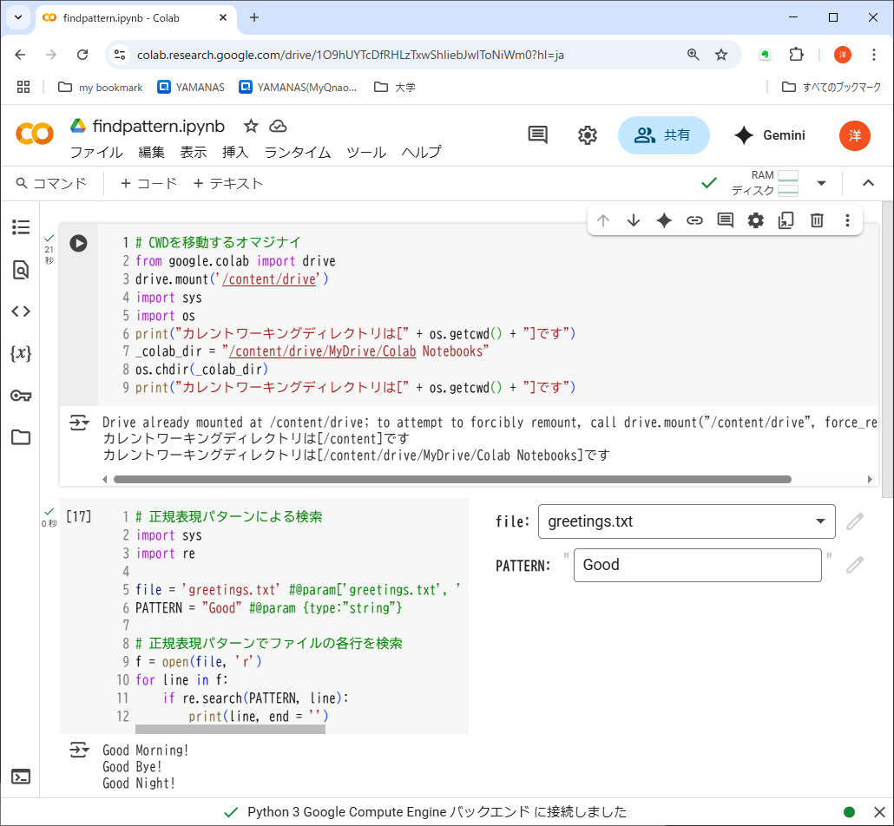
Task: Open the browser tab search dropdown
Action: 18,17
